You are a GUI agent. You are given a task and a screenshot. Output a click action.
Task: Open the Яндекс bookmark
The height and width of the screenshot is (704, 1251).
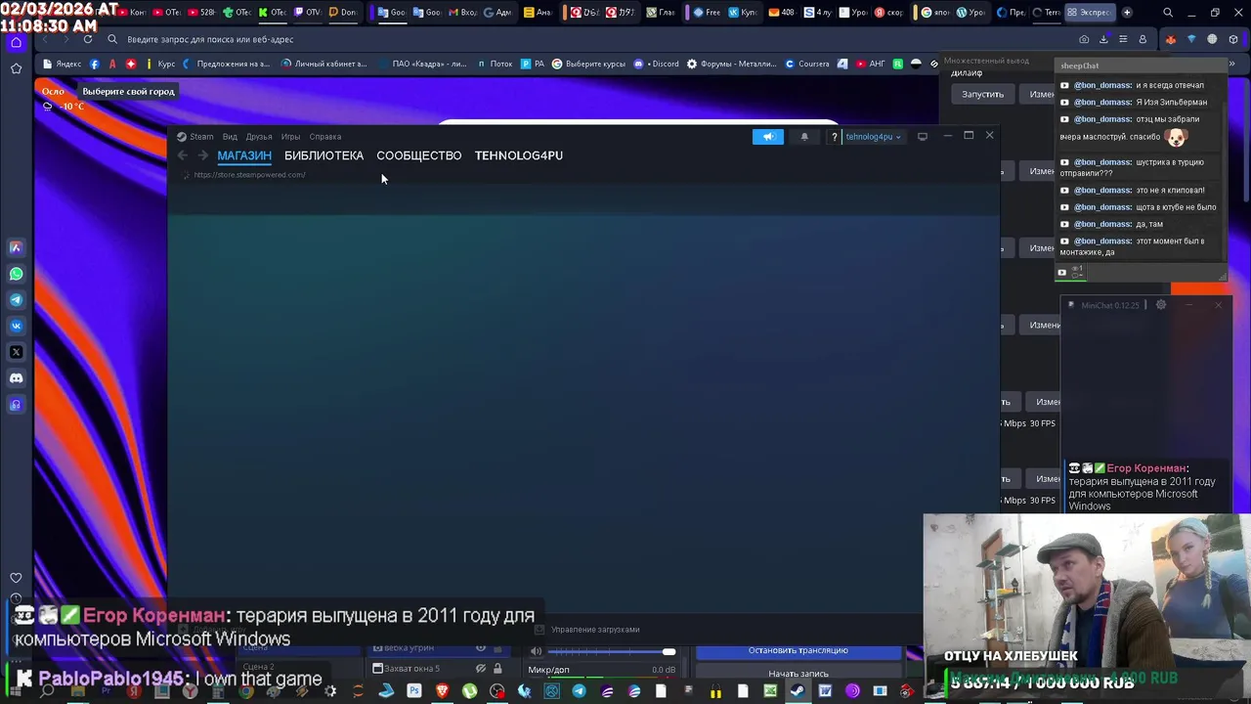tap(63, 64)
